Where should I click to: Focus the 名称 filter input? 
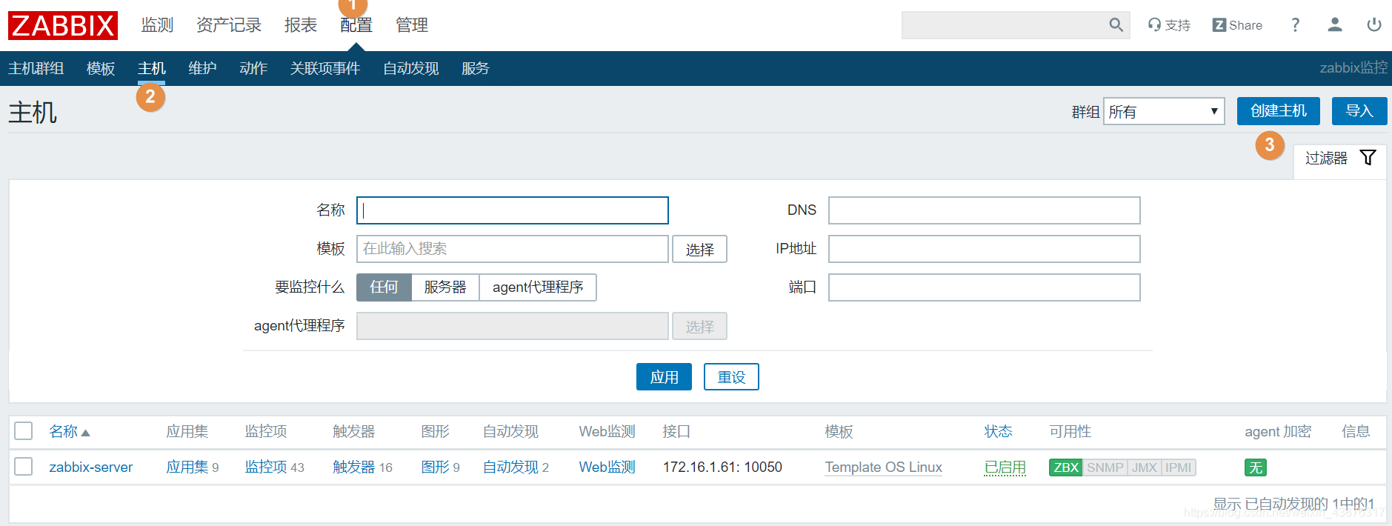(513, 210)
